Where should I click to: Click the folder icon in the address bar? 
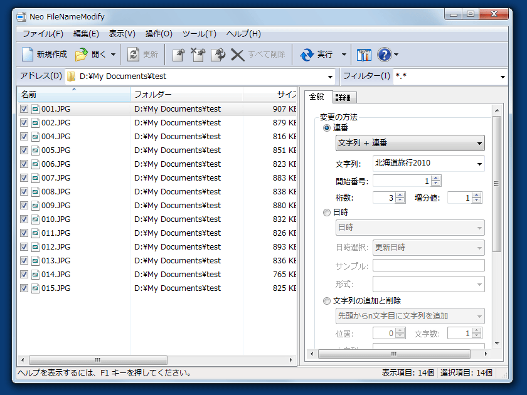pyautogui.click(x=71, y=76)
